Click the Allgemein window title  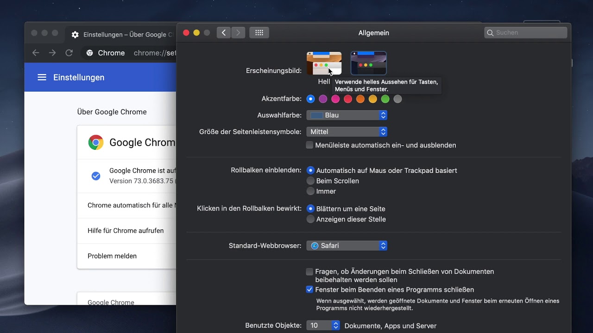click(x=373, y=33)
